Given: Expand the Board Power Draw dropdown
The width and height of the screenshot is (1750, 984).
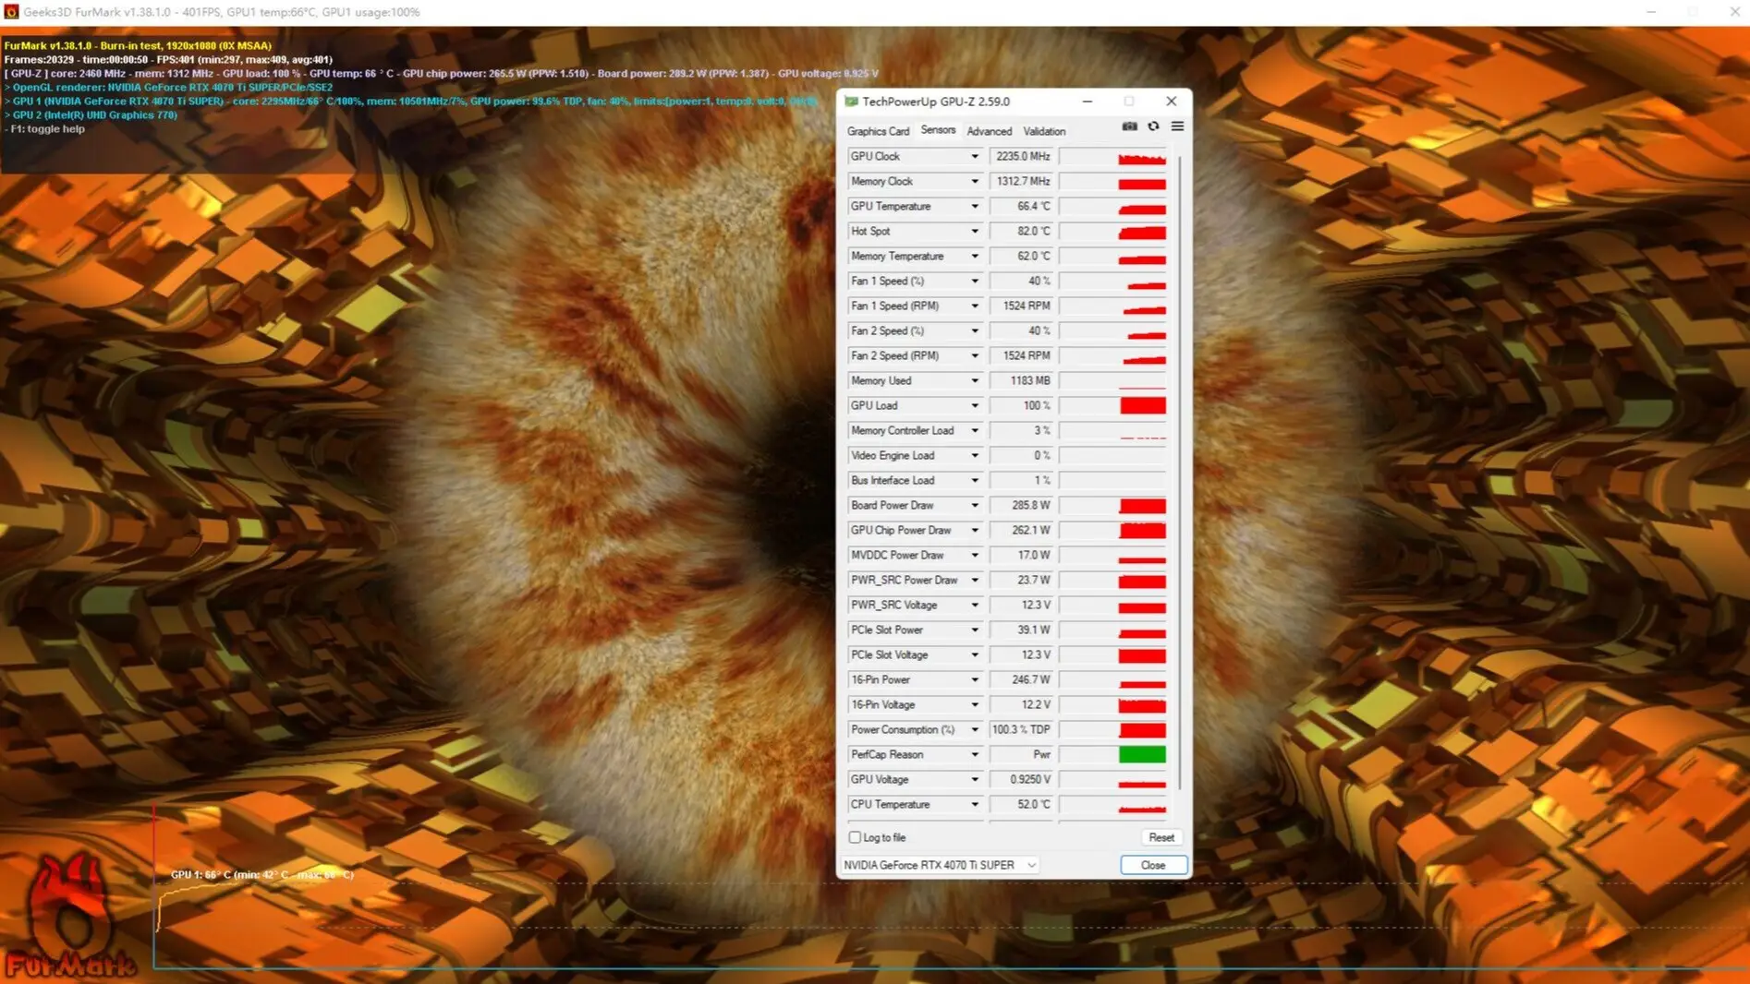Looking at the screenshot, I should coord(974,506).
